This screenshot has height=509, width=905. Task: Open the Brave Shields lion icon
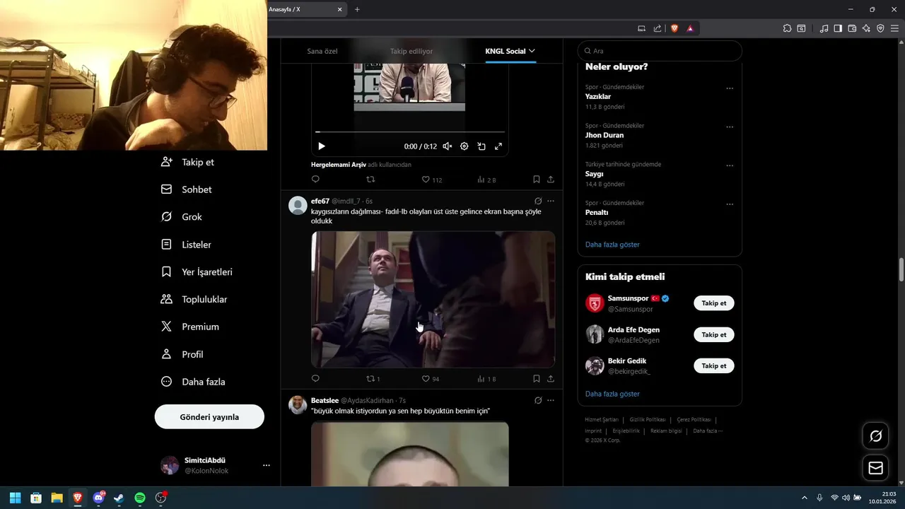[x=675, y=28]
